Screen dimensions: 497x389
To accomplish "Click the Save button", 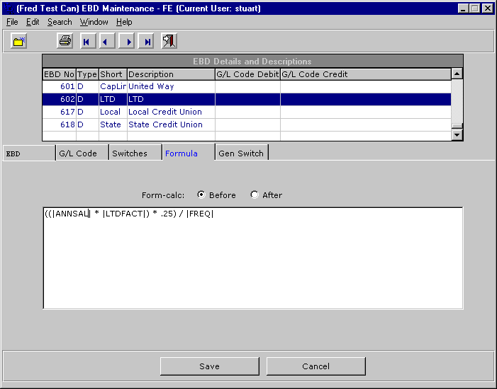I will pyautogui.click(x=210, y=366).
